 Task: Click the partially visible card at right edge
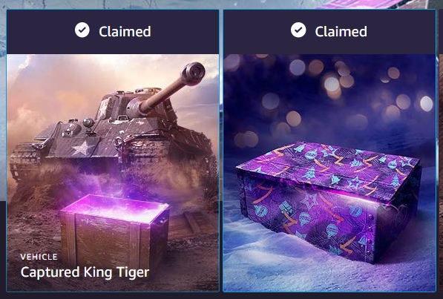pyautogui.click(x=441, y=150)
